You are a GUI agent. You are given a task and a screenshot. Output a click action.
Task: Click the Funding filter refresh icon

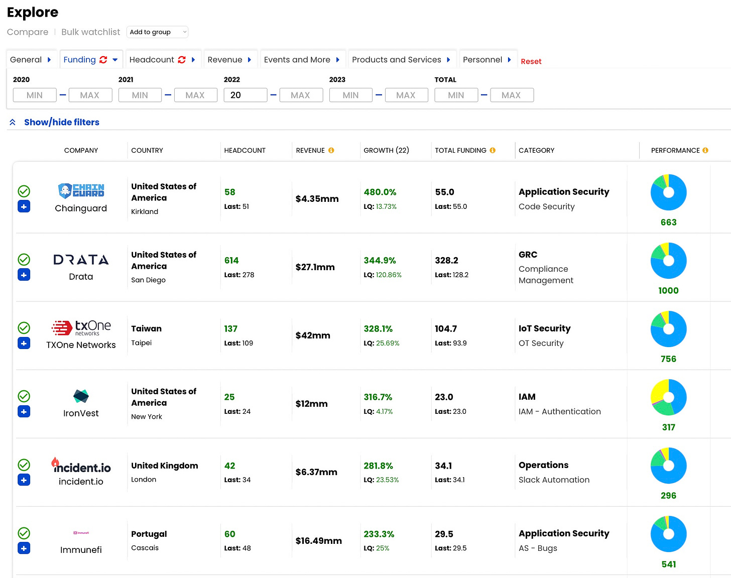pos(103,60)
